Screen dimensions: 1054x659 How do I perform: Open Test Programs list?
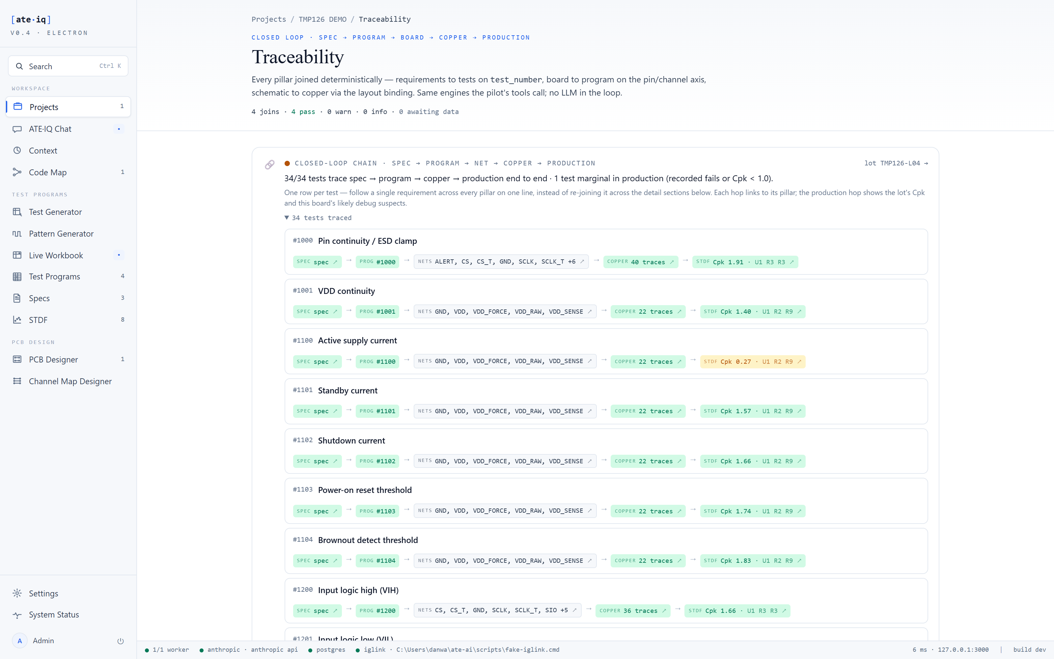(x=69, y=277)
